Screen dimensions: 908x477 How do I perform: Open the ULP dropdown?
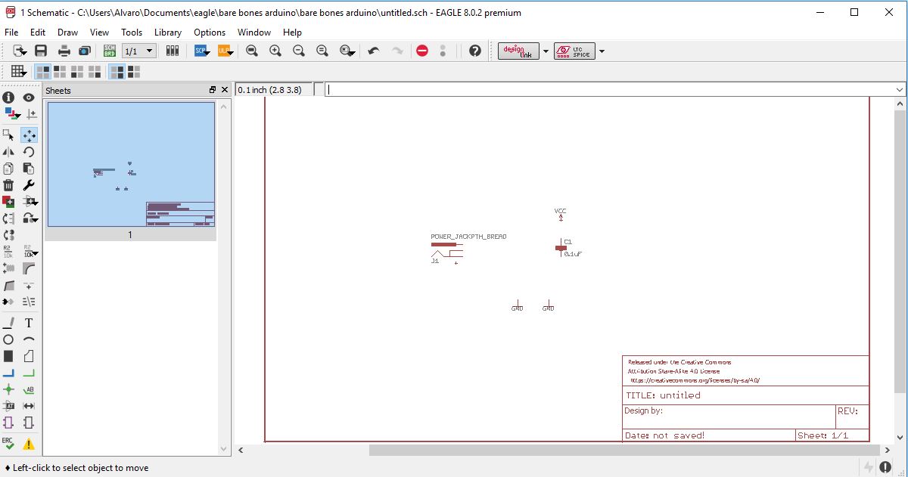[226, 51]
